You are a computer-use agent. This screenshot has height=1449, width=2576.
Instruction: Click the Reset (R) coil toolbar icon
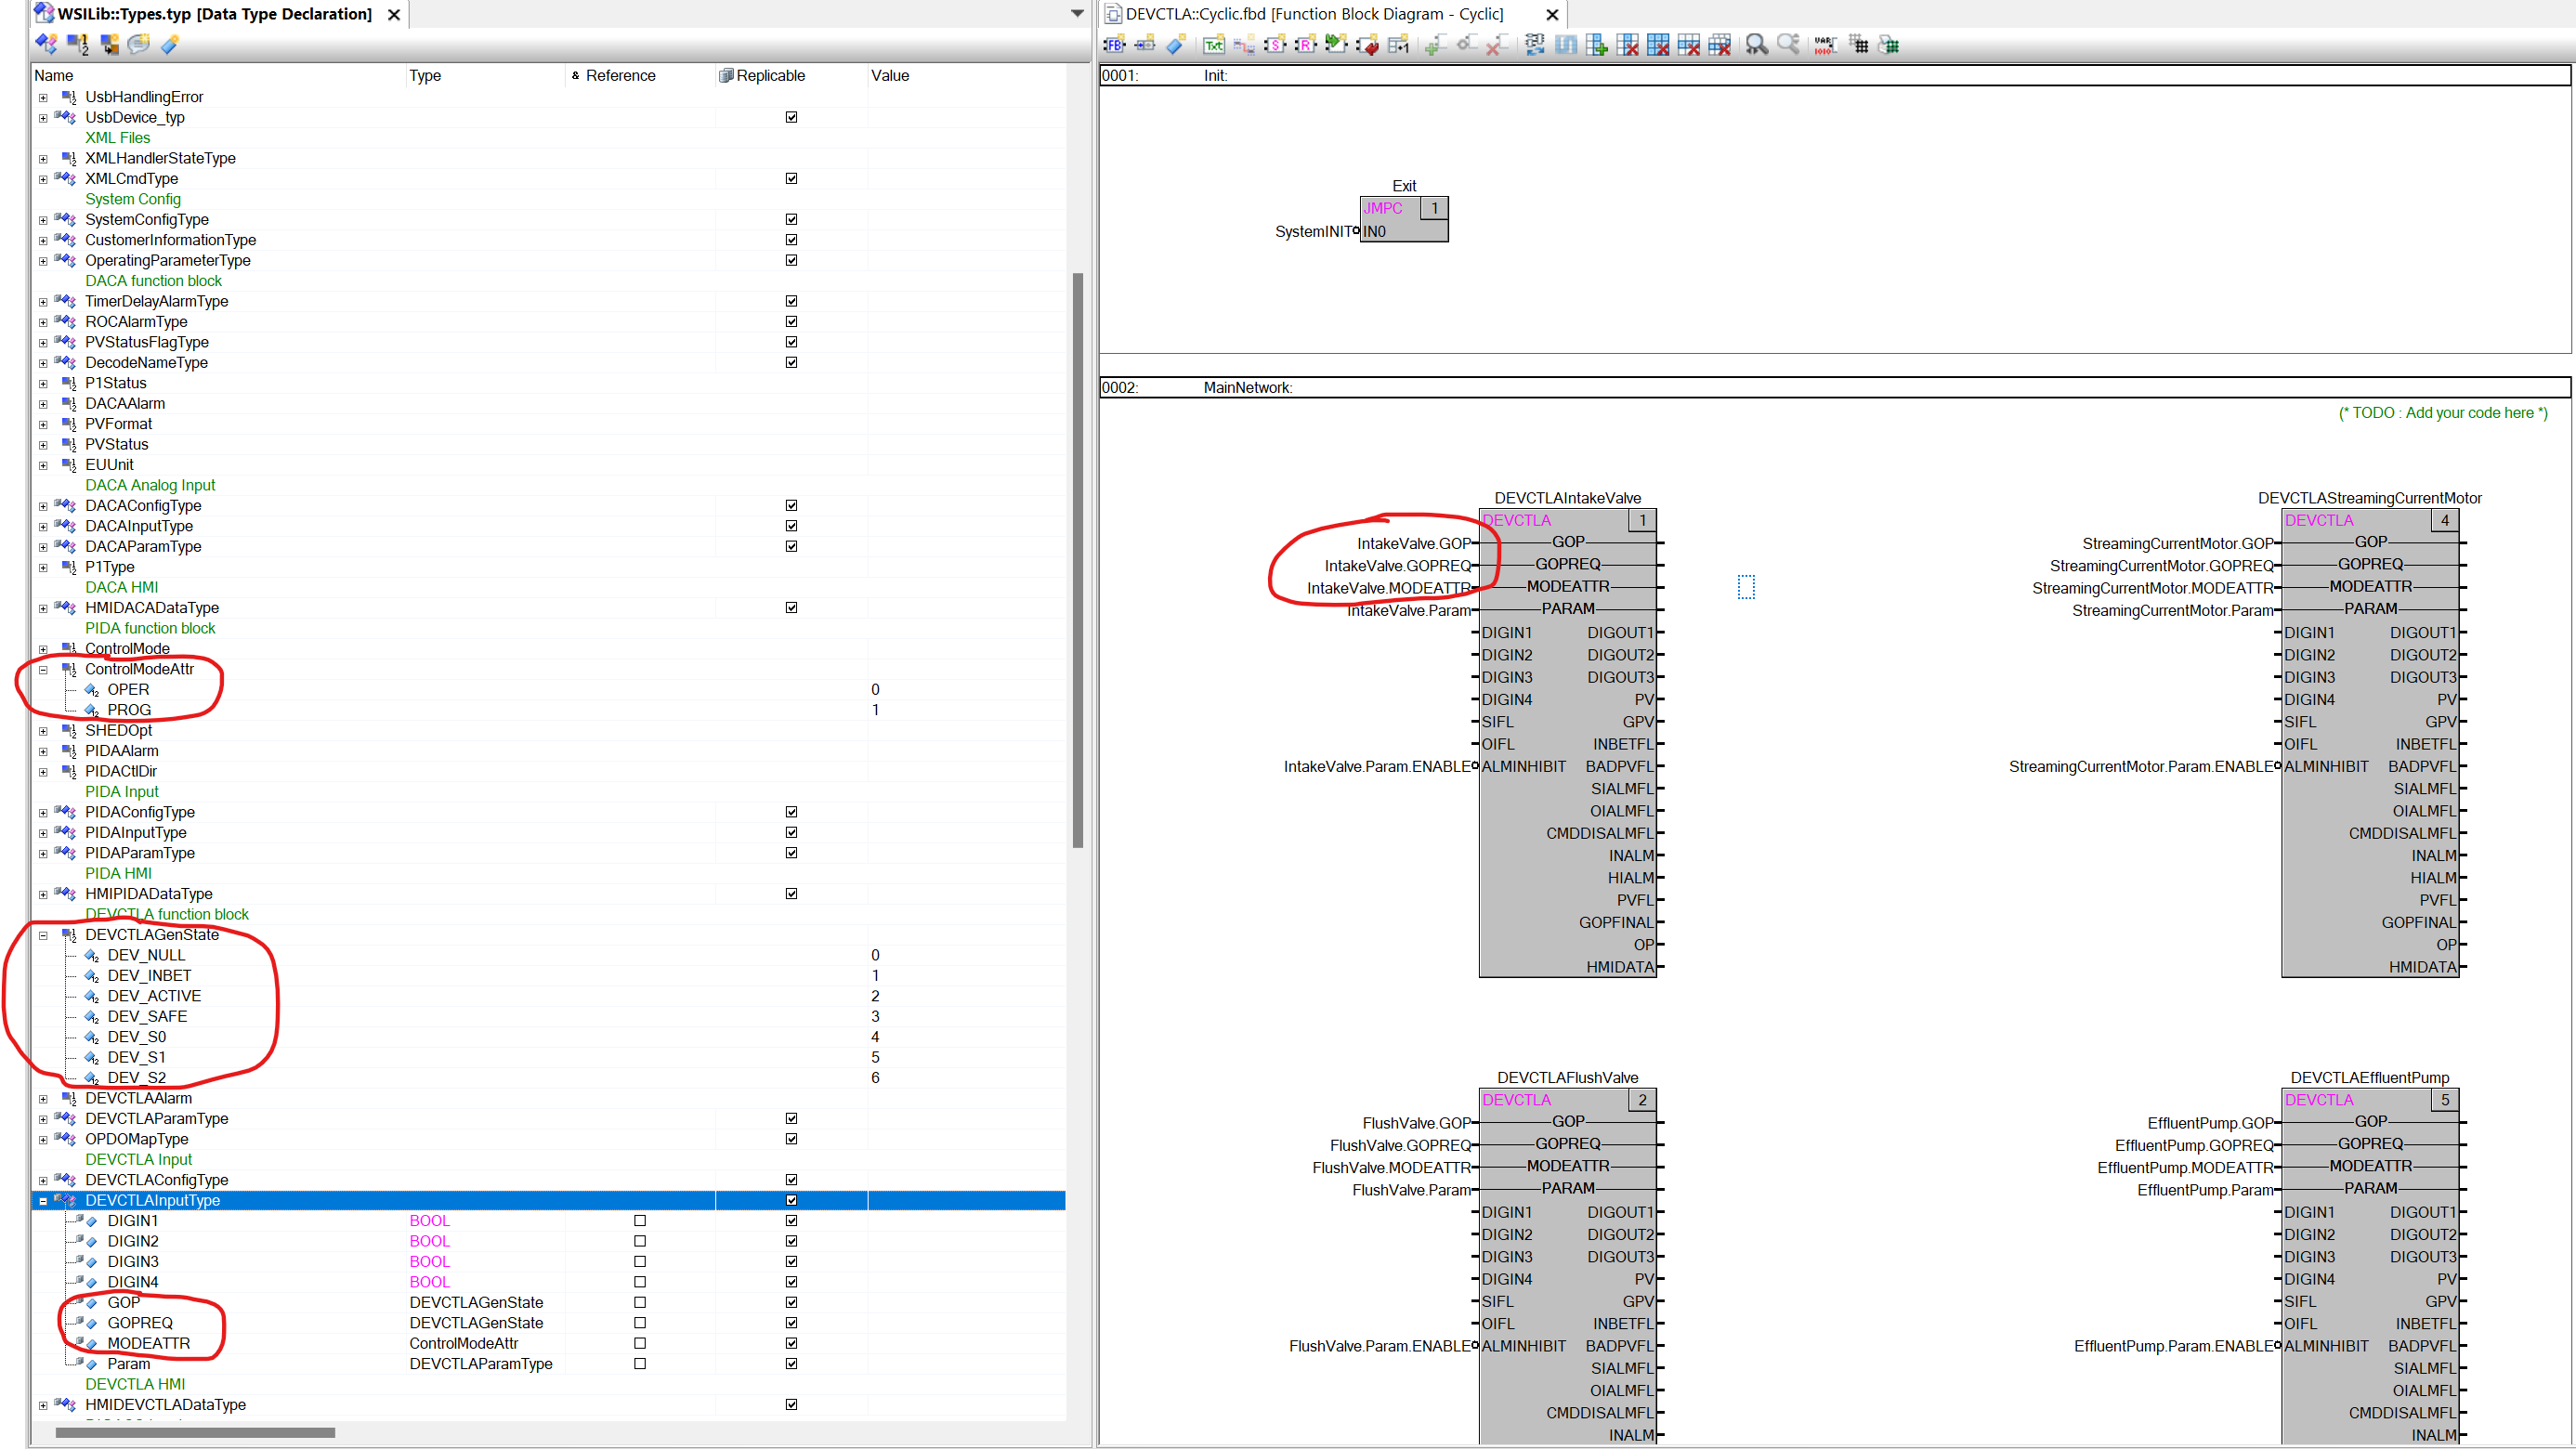coord(1305,44)
